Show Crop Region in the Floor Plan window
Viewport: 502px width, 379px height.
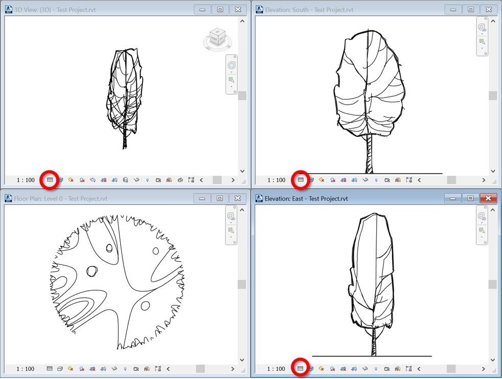103,368
